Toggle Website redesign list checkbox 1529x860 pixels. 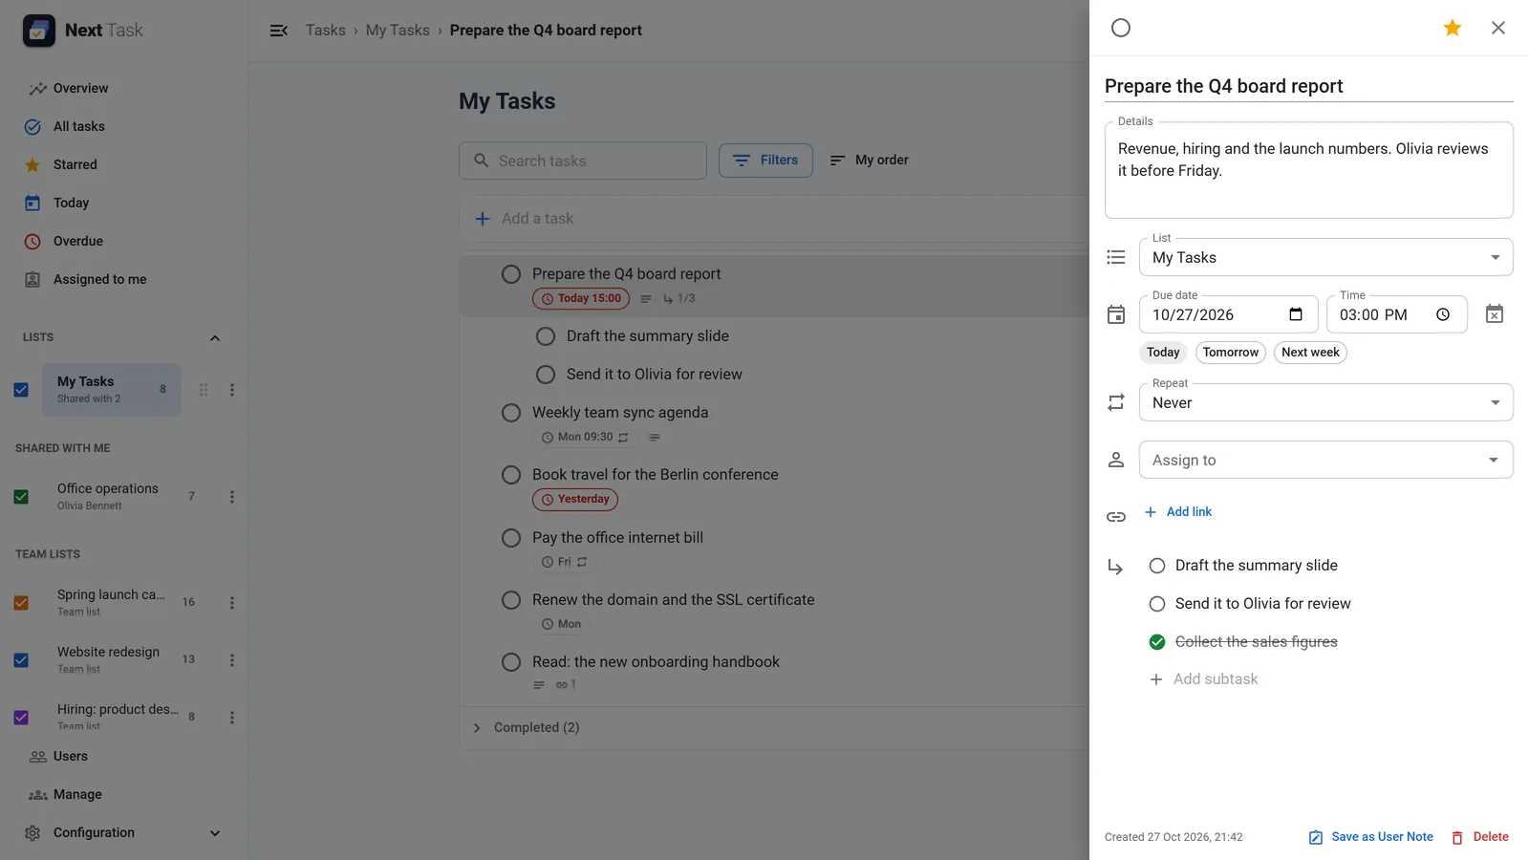click(21, 660)
